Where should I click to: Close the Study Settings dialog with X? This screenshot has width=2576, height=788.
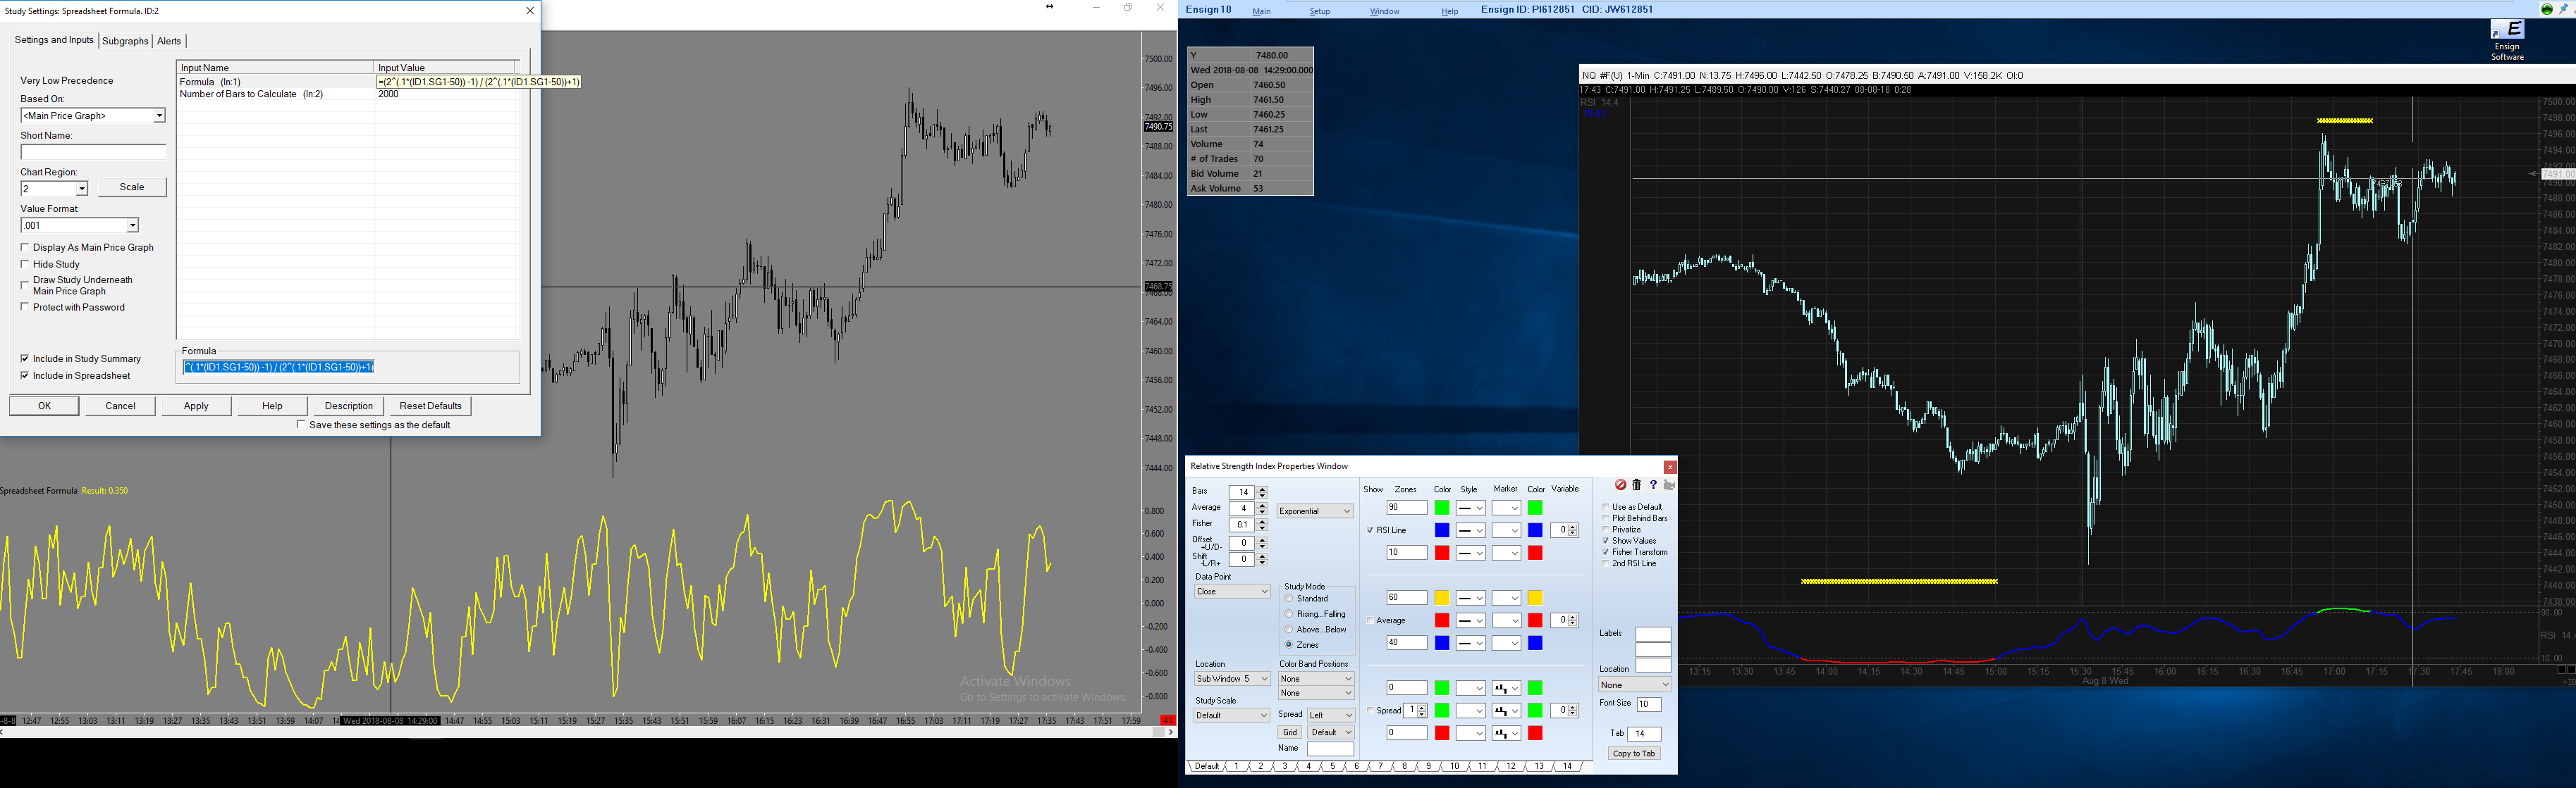click(x=530, y=11)
